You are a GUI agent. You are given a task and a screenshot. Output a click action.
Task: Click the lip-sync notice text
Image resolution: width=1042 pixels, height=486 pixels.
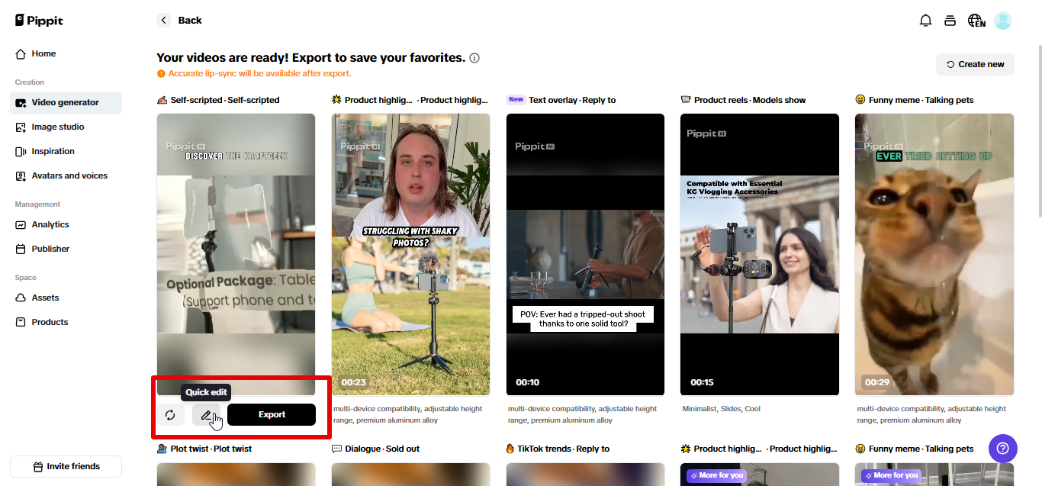pyautogui.click(x=260, y=74)
